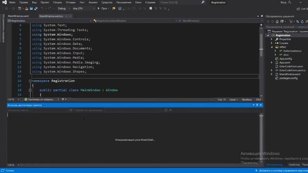Viewport: 308px width, 173px height.
Task: Open the MainWindow() member dropdown
Action: pyautogui.click(x=220, y=21)
